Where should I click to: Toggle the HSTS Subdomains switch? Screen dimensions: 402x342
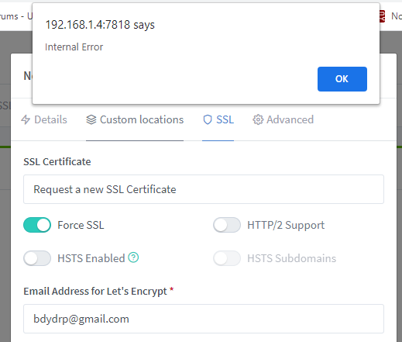227,258
